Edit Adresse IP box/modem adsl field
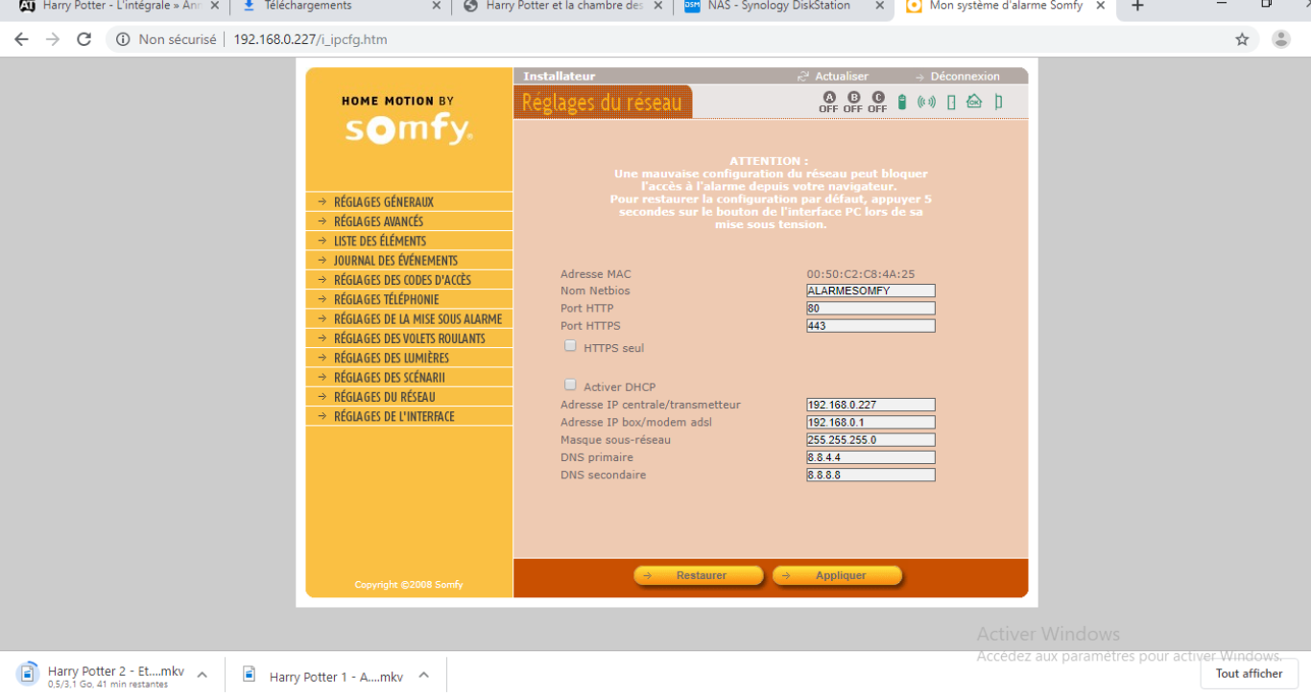 click(870, 422)
